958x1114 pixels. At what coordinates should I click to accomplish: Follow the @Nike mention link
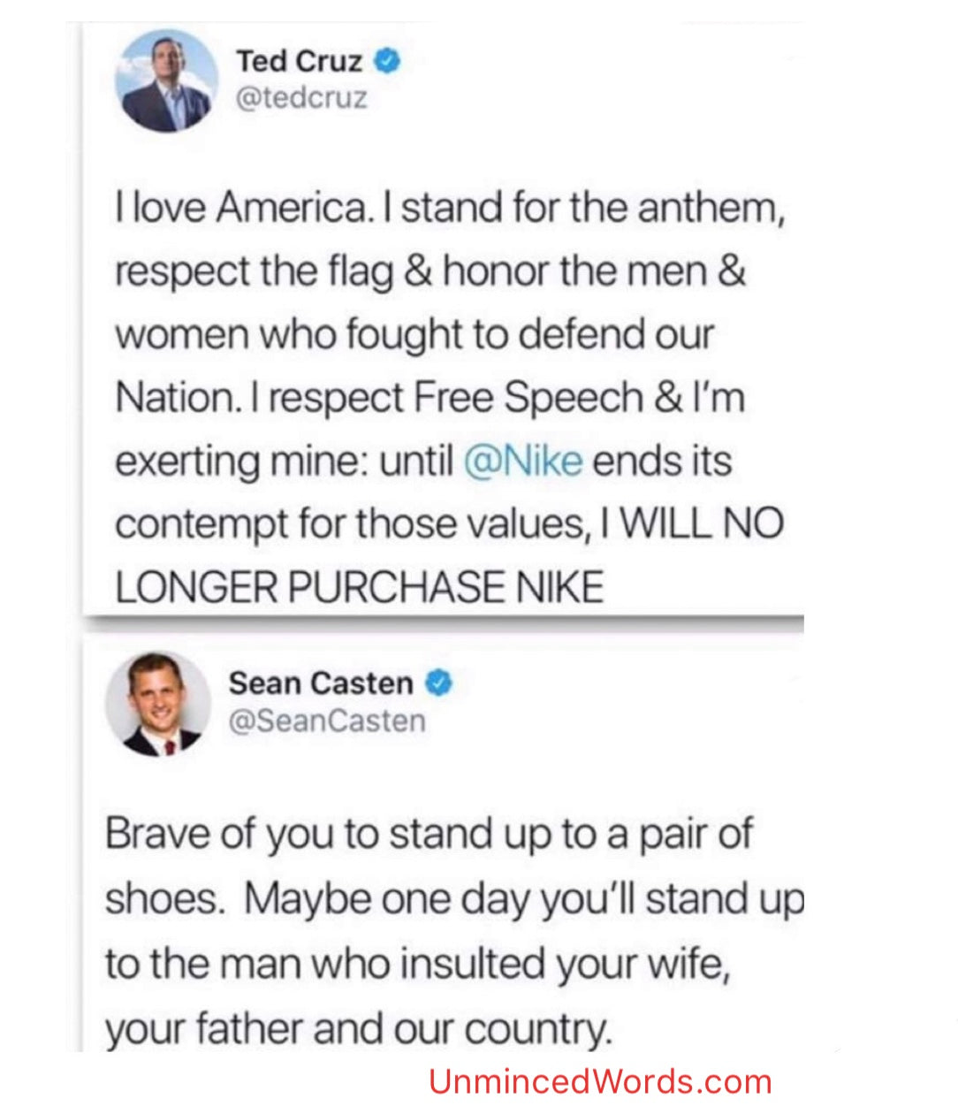(522, 461)
